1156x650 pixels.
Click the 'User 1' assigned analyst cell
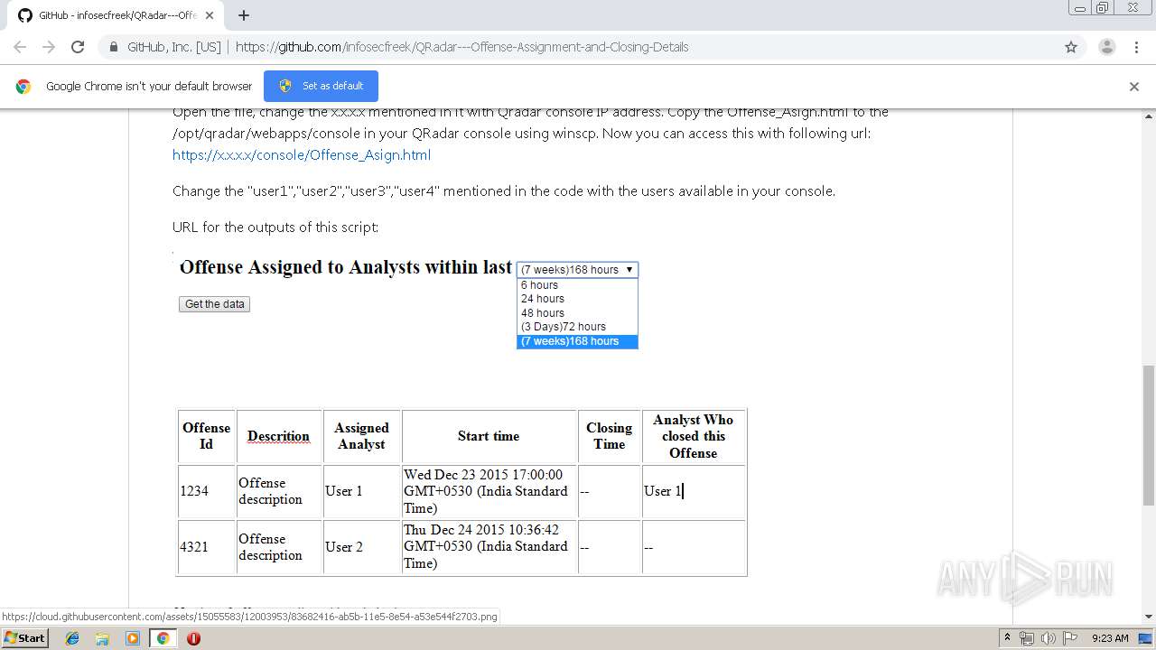(x=361, y=491)
